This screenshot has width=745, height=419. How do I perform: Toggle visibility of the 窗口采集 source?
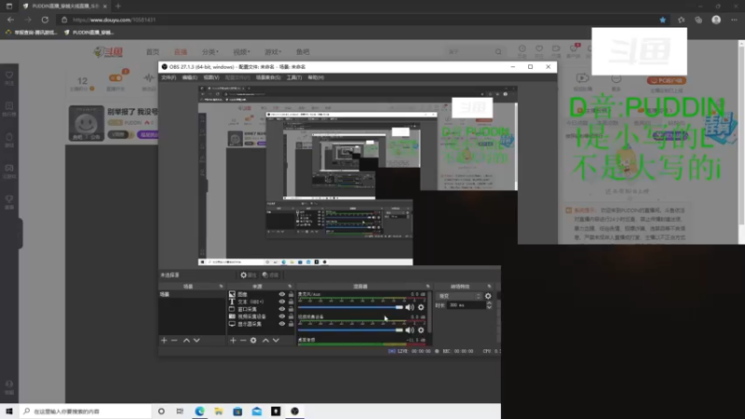tap(282, 309)
